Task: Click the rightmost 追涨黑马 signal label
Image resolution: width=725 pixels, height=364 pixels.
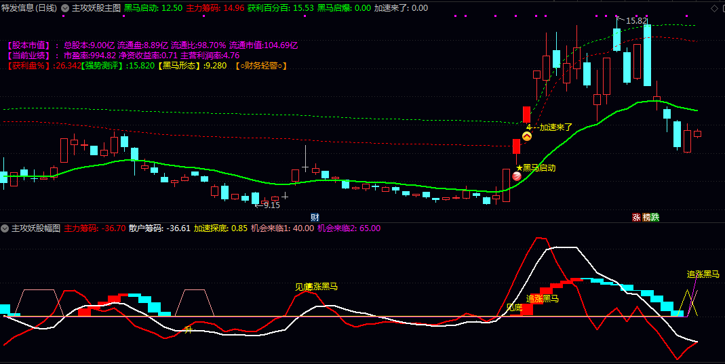Action: pyautogui.click(x=703, y=274)
